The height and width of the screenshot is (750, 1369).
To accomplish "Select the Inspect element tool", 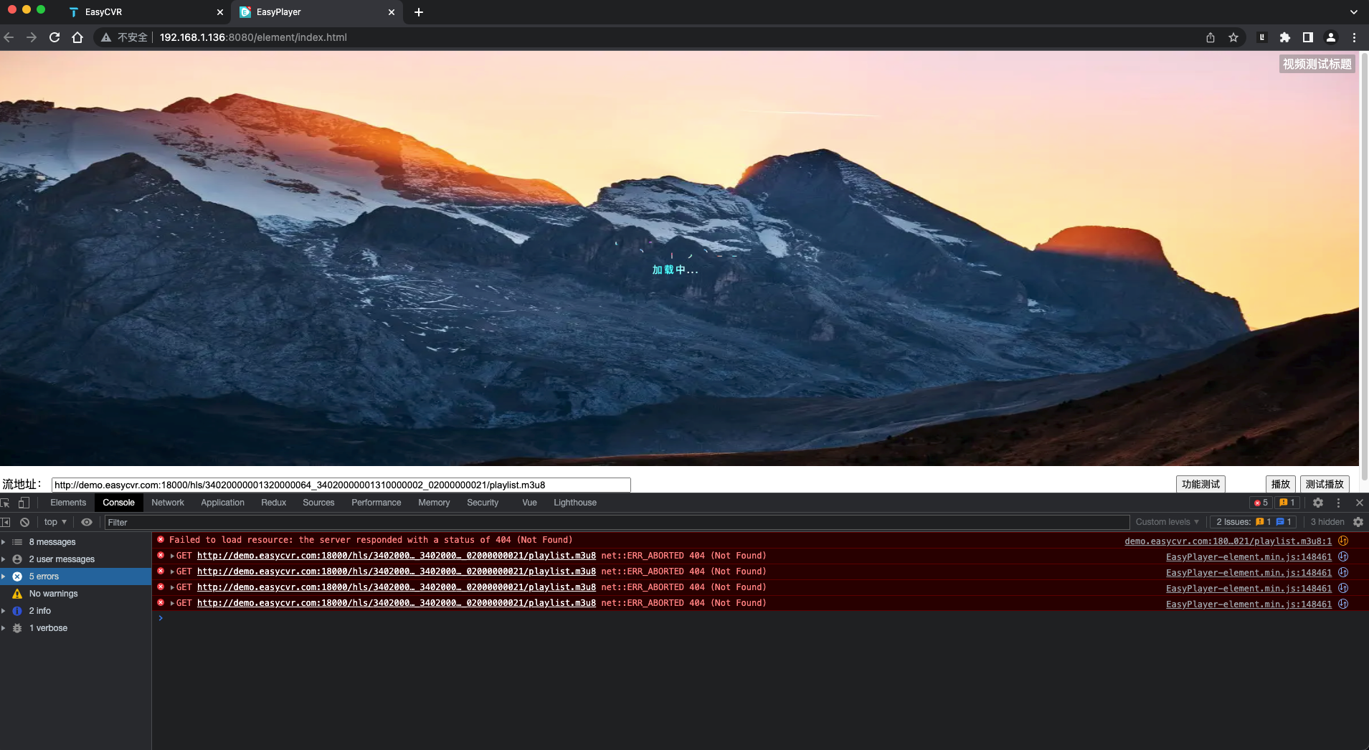I will (6, 503).
